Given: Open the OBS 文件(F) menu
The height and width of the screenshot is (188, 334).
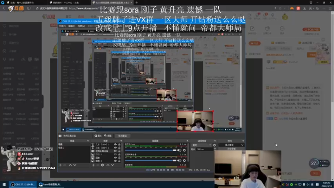Looking at the screenshot, I should point(62,26).
